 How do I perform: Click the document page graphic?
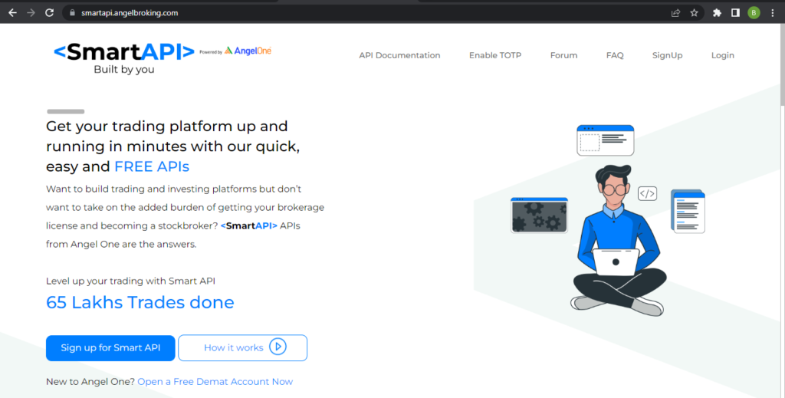coord(688,211)
